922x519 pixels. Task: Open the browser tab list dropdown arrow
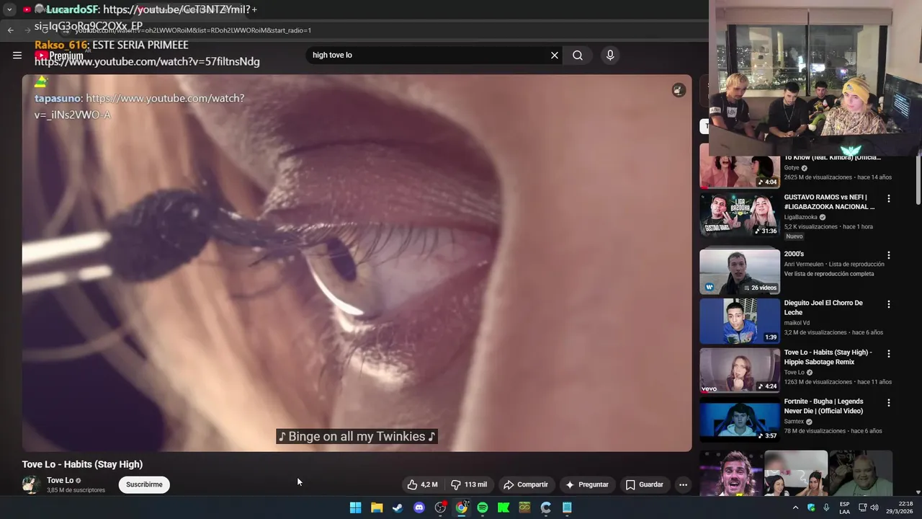click(9, 9)
